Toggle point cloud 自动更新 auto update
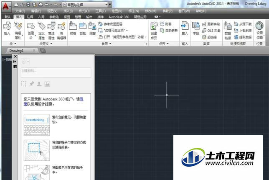The width and height of the screenshot is (269, 180). pos(169,31)
